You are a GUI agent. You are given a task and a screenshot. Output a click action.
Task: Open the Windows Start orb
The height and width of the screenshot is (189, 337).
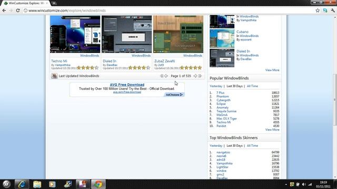[x=6, y=184]
